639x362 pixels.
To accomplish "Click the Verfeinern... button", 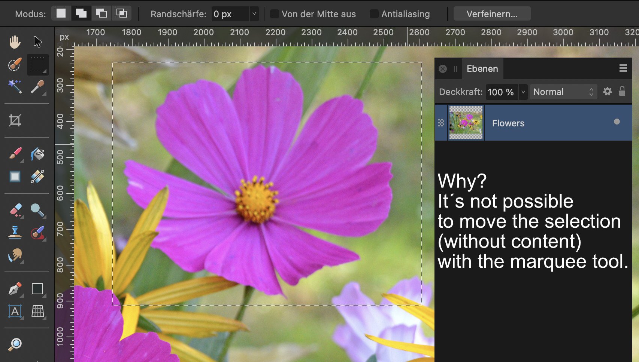I will tap(492, 14).
